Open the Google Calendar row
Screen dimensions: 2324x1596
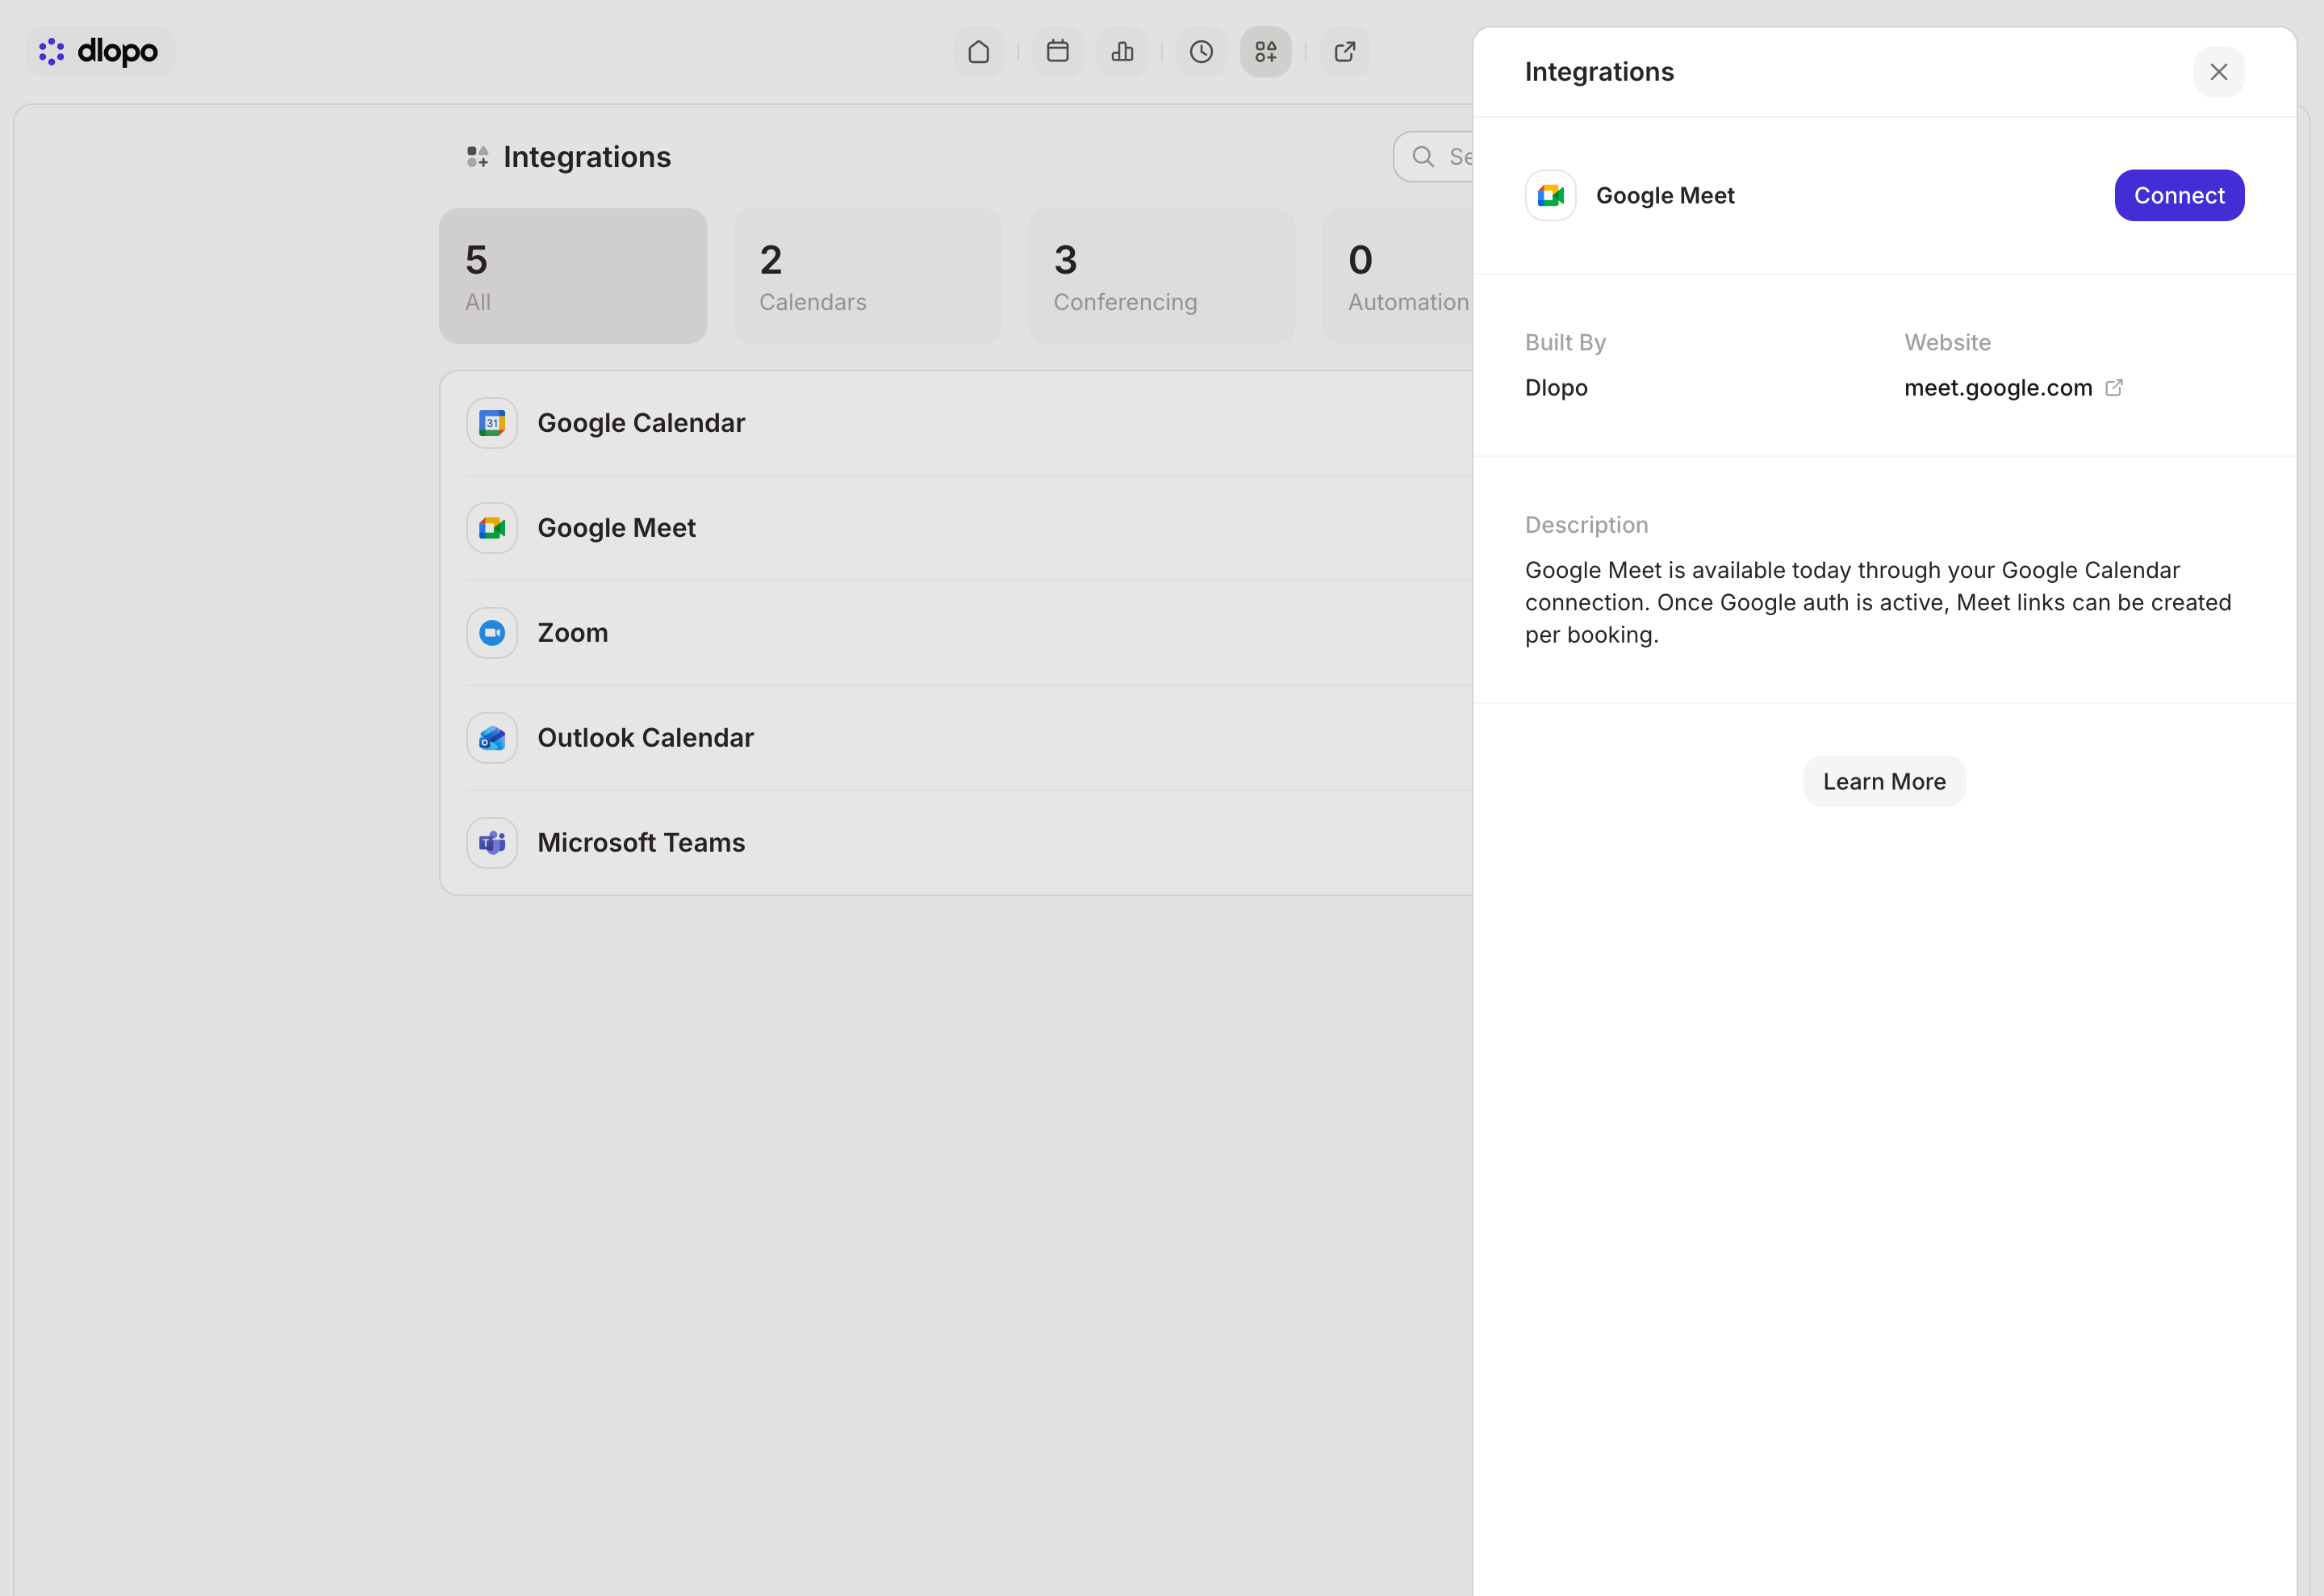click(957, 423)
